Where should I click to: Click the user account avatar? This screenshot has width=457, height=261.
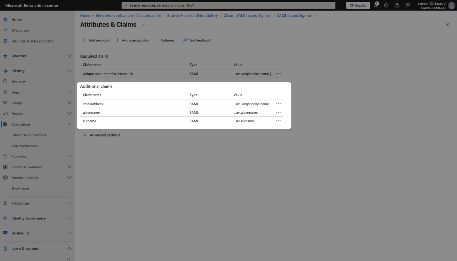pos(452,5)
